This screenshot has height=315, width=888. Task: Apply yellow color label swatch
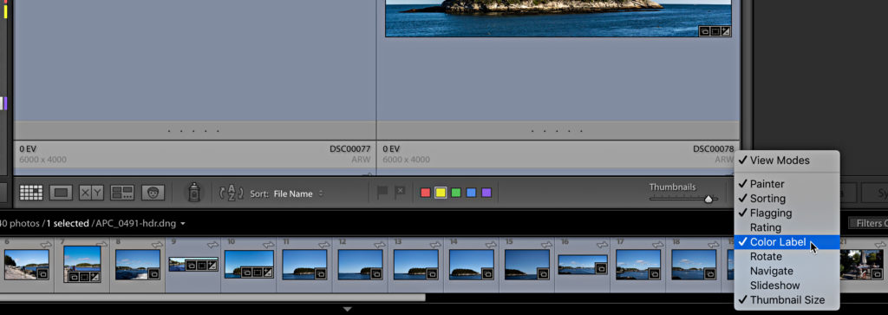point(440,193)
